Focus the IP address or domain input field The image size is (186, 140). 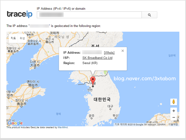(89, 15)
